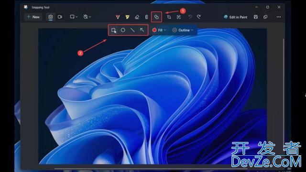Choose the circle shape
This screenshot has height=172, width=306.
click(123, 30)
